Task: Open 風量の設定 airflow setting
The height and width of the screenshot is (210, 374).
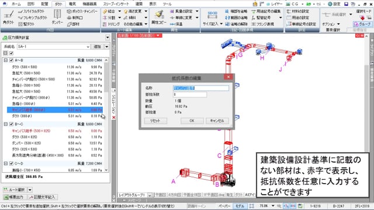Action: click(181, 11)
